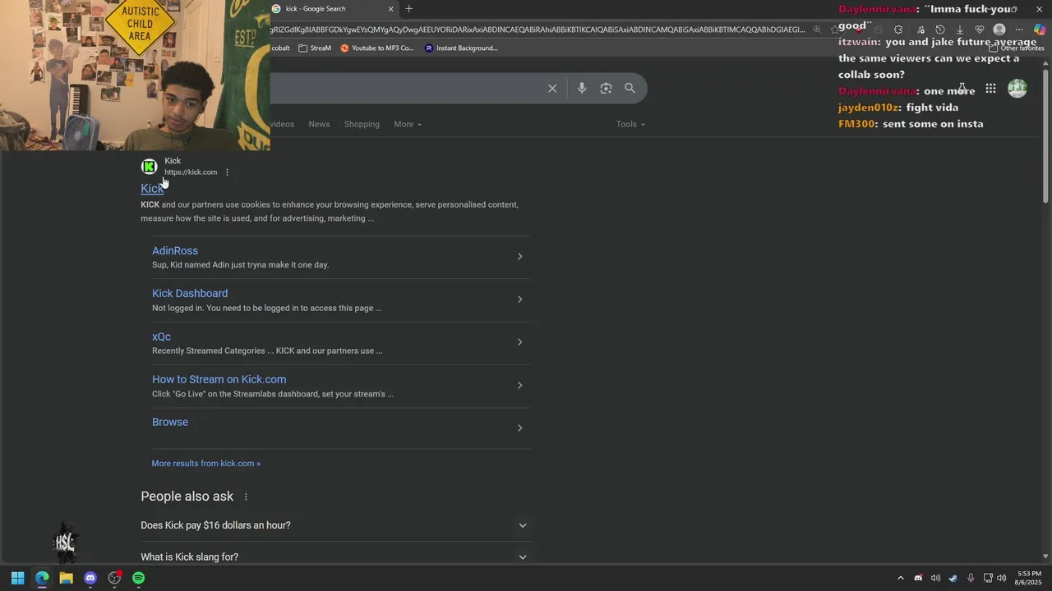
Task: Open Microsoft Edge from taskbar
Action: pyautogui.click(x=42, y=578)
